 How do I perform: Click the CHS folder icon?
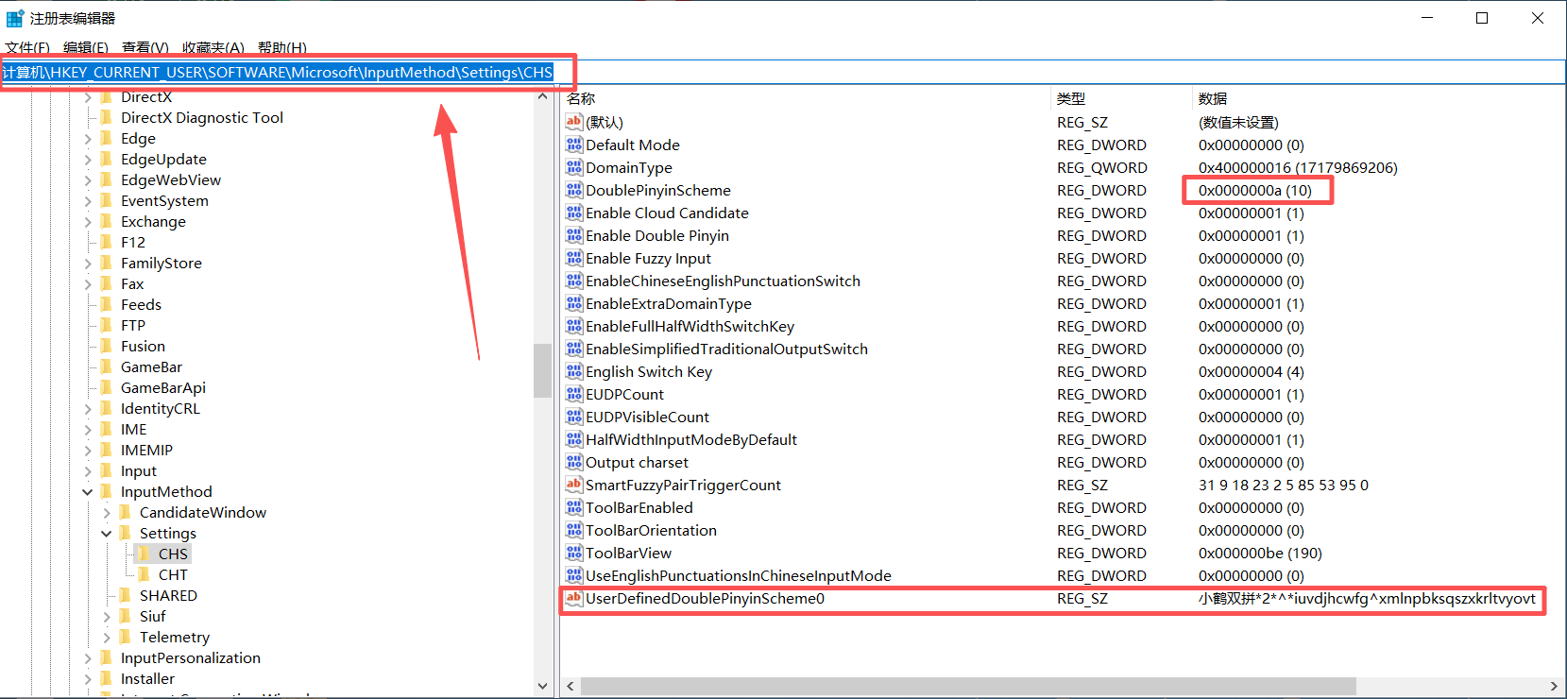(144, 554)
